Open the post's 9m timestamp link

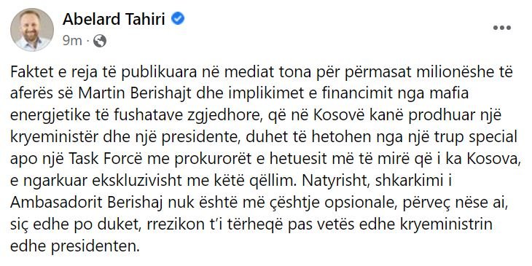[x=72, y=41]
